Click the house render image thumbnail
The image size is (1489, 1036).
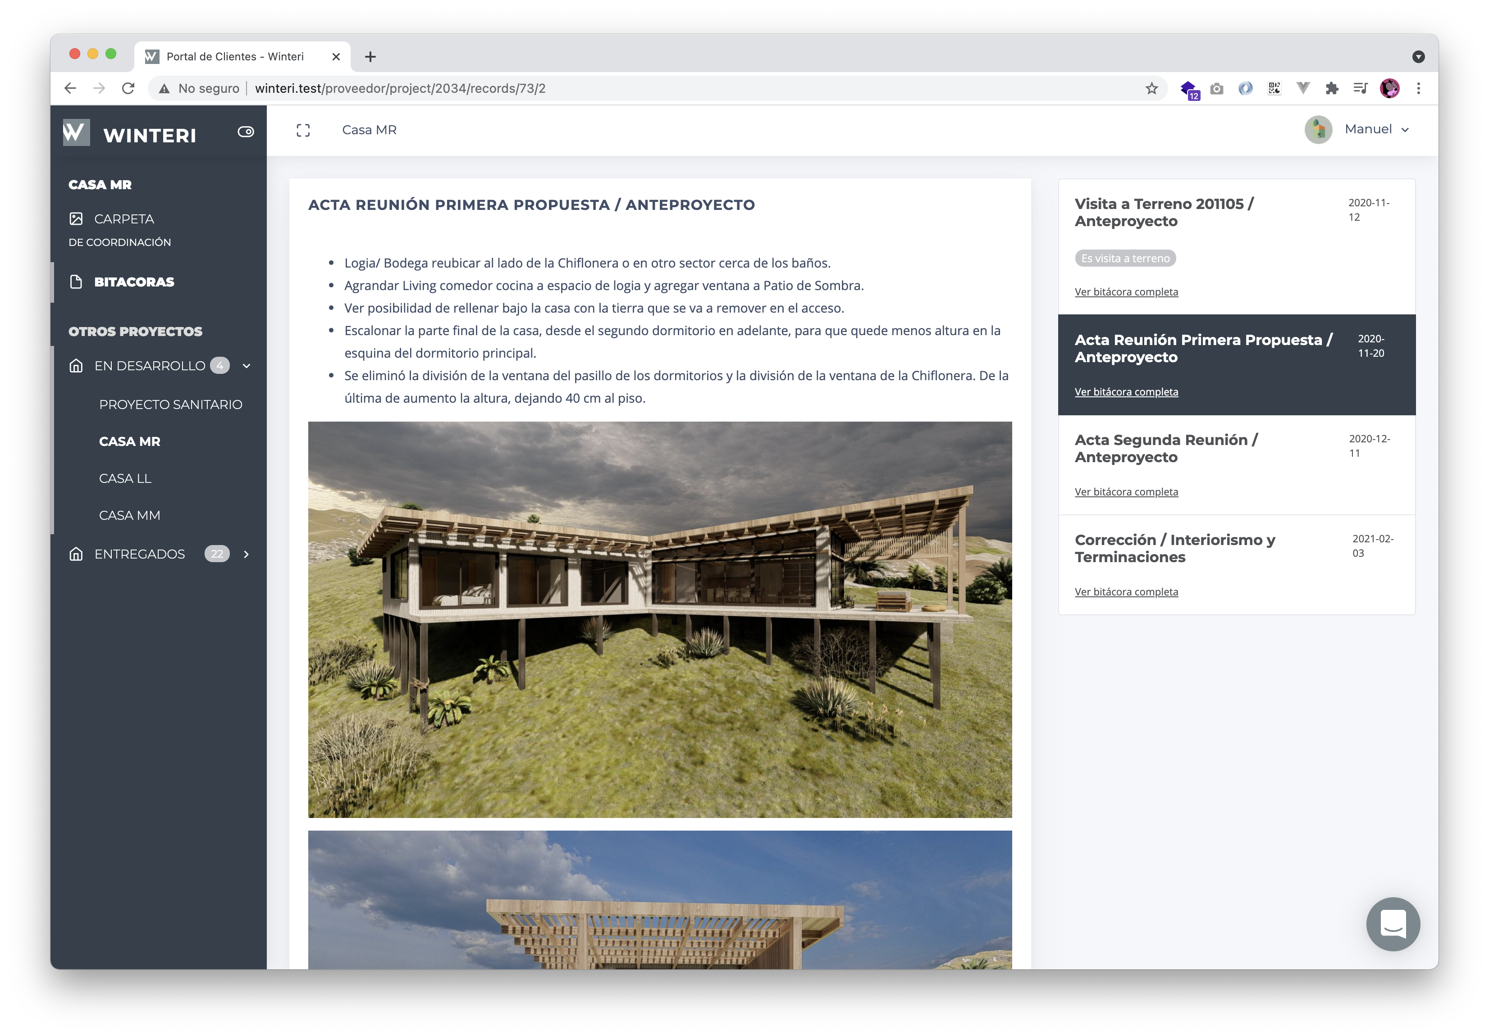pos(659,619)
